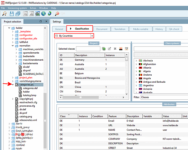Click the folder icon of luftfahrt
The image size is (188, 150).
coord(17,42)
